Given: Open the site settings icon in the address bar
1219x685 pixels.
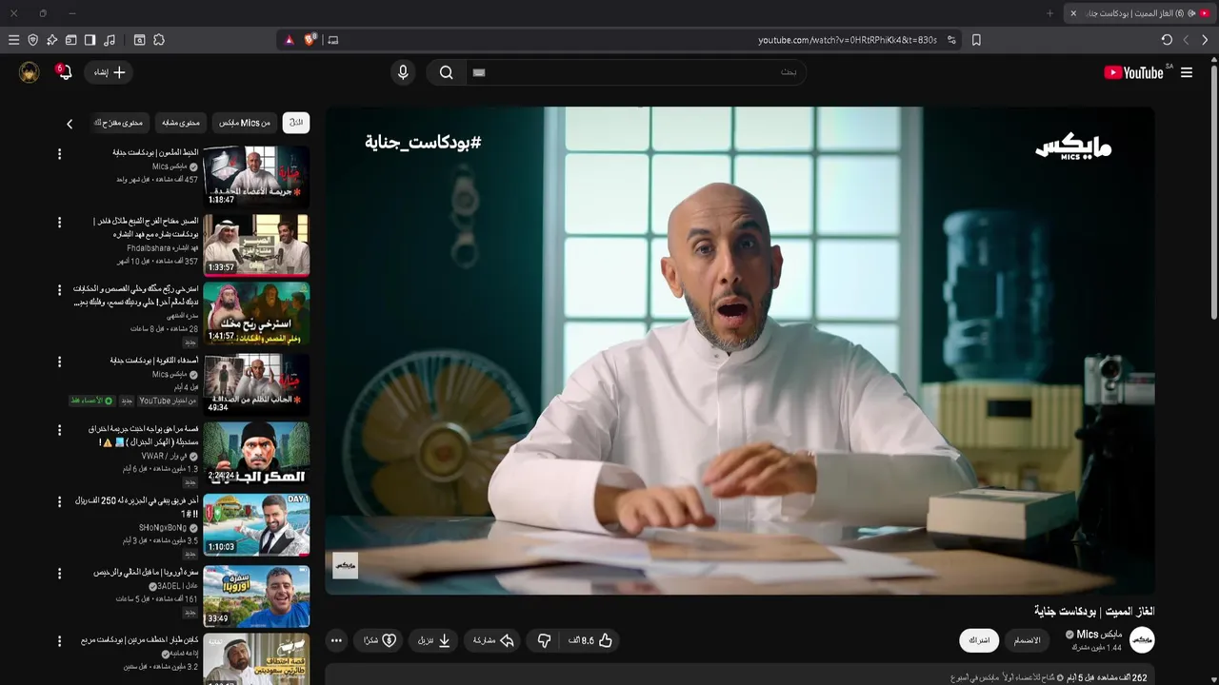Looking at the screenshot, I should point(951,40).
